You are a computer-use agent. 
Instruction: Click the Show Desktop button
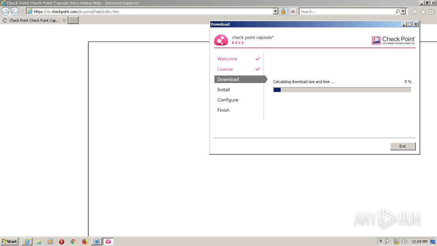pyautogui.click(x=433, y=242)
